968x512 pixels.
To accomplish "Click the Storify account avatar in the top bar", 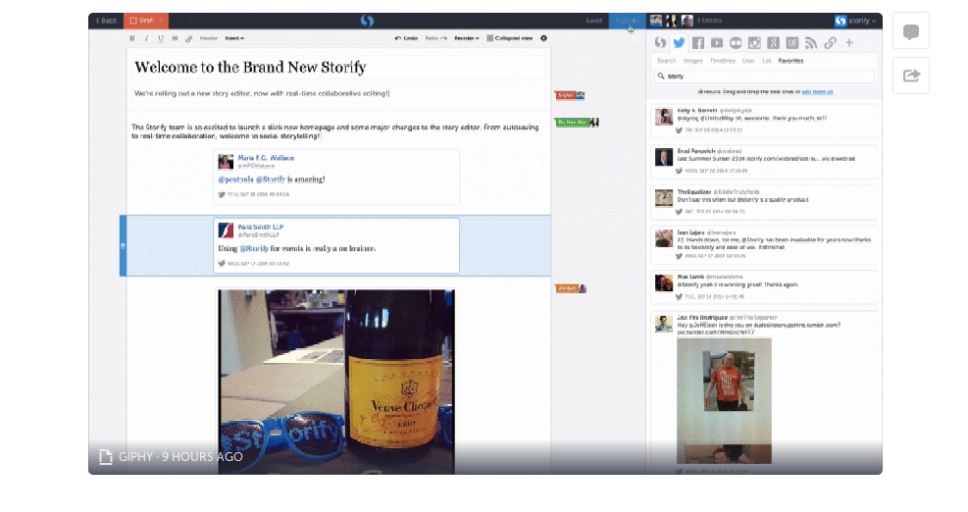I will click(841, 21).
